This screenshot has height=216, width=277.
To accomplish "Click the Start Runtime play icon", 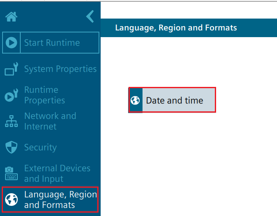I will pyautogui.click(x=11, y=43).
